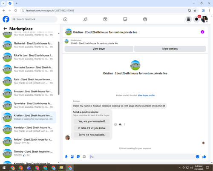Click the browser back arrow
Viewport: 213px width, 171px height.
click(x=4, y=11)
